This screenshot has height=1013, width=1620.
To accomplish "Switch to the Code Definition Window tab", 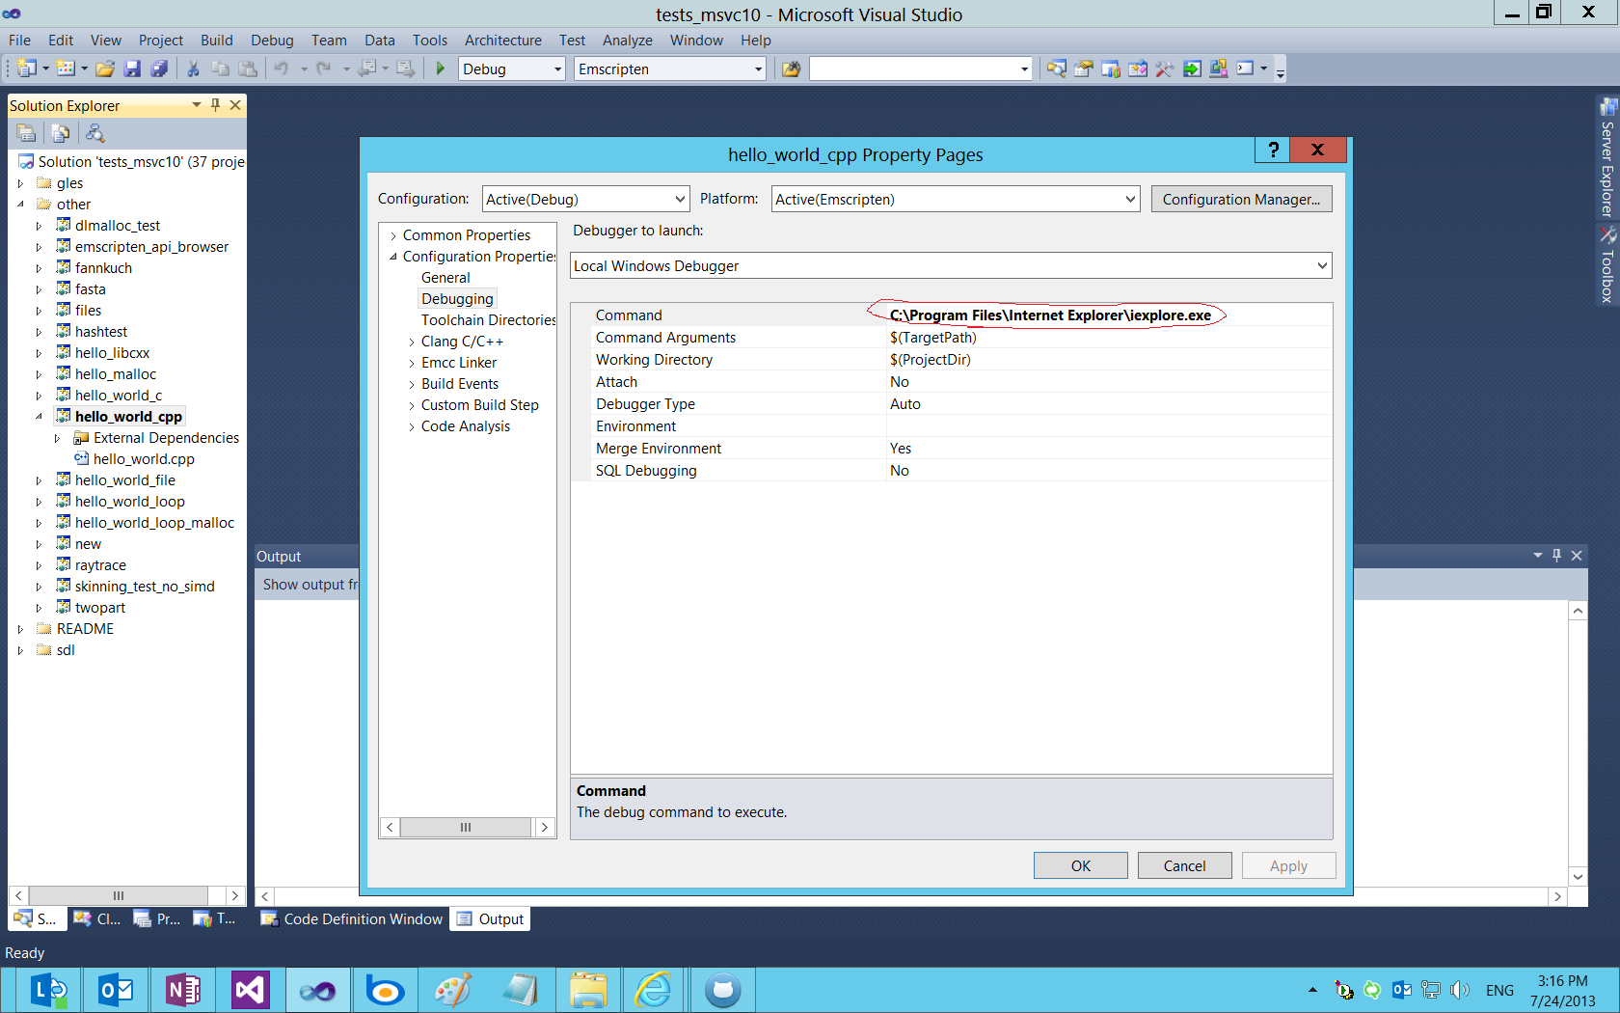I will (x=352, y=918).
